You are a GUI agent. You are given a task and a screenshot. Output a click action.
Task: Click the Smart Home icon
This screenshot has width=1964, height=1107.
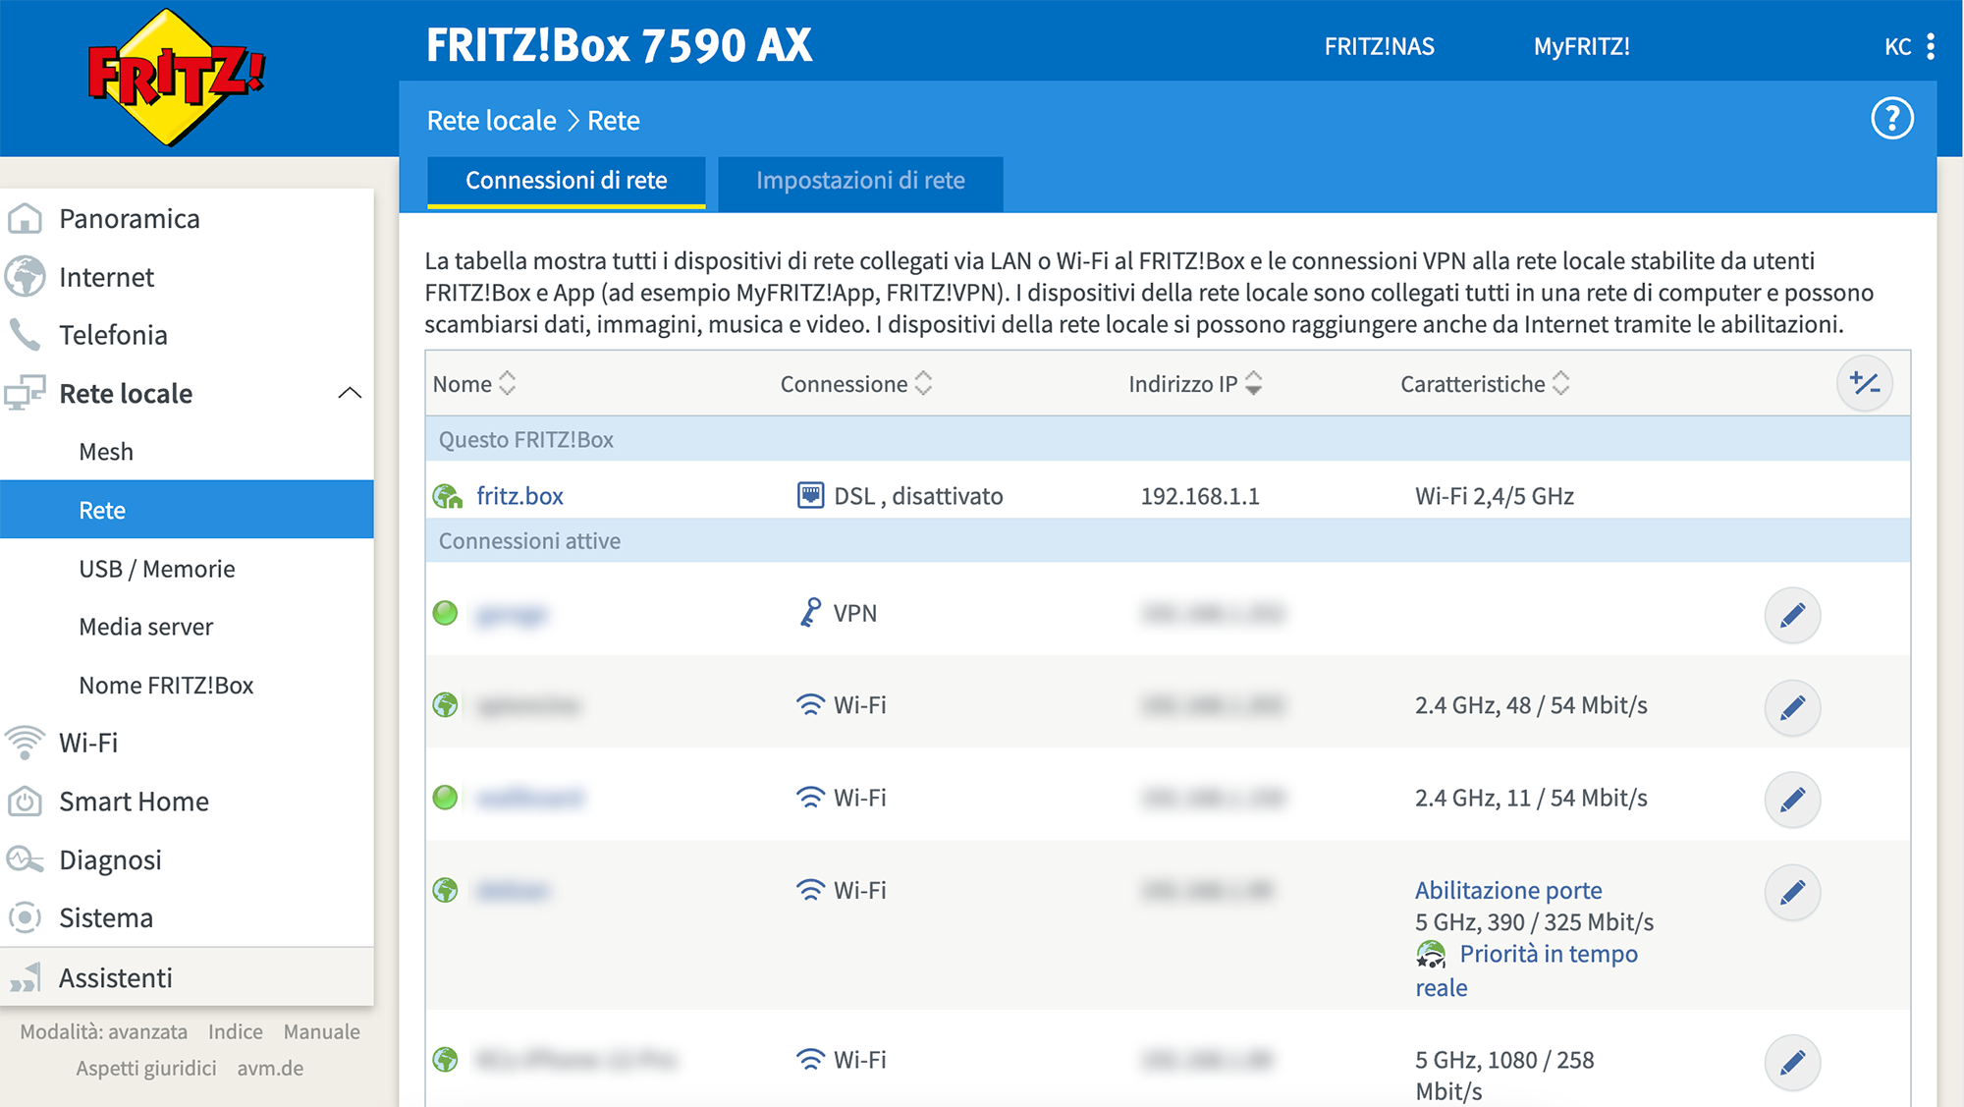[x=25, y=802]
